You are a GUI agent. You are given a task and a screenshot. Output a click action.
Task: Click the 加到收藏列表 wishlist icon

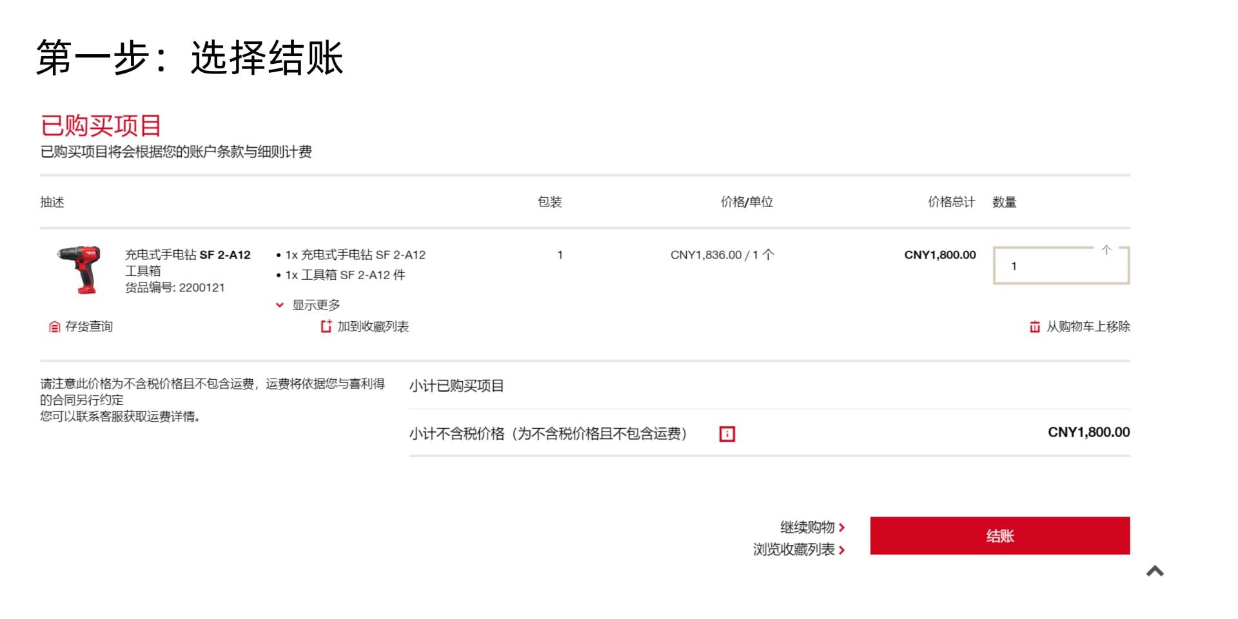pyautogui.click(x=324, y=327)
